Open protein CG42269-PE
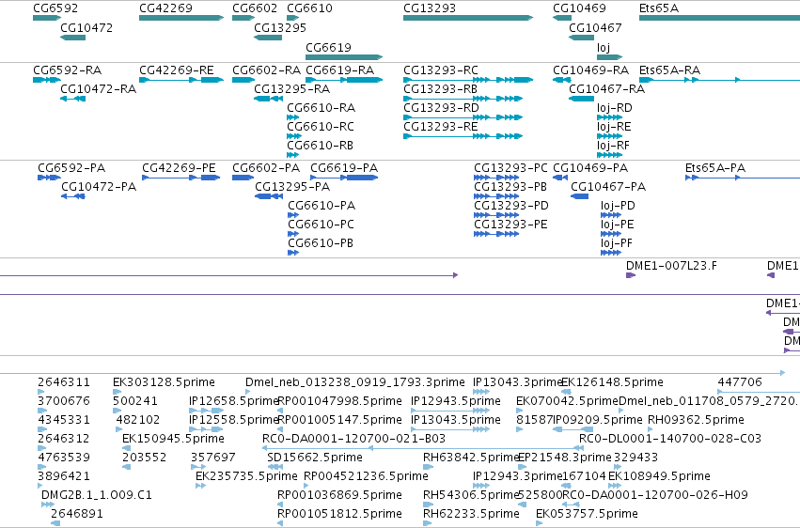This screenshot has height=528, width=800. (x=179, y=167)
